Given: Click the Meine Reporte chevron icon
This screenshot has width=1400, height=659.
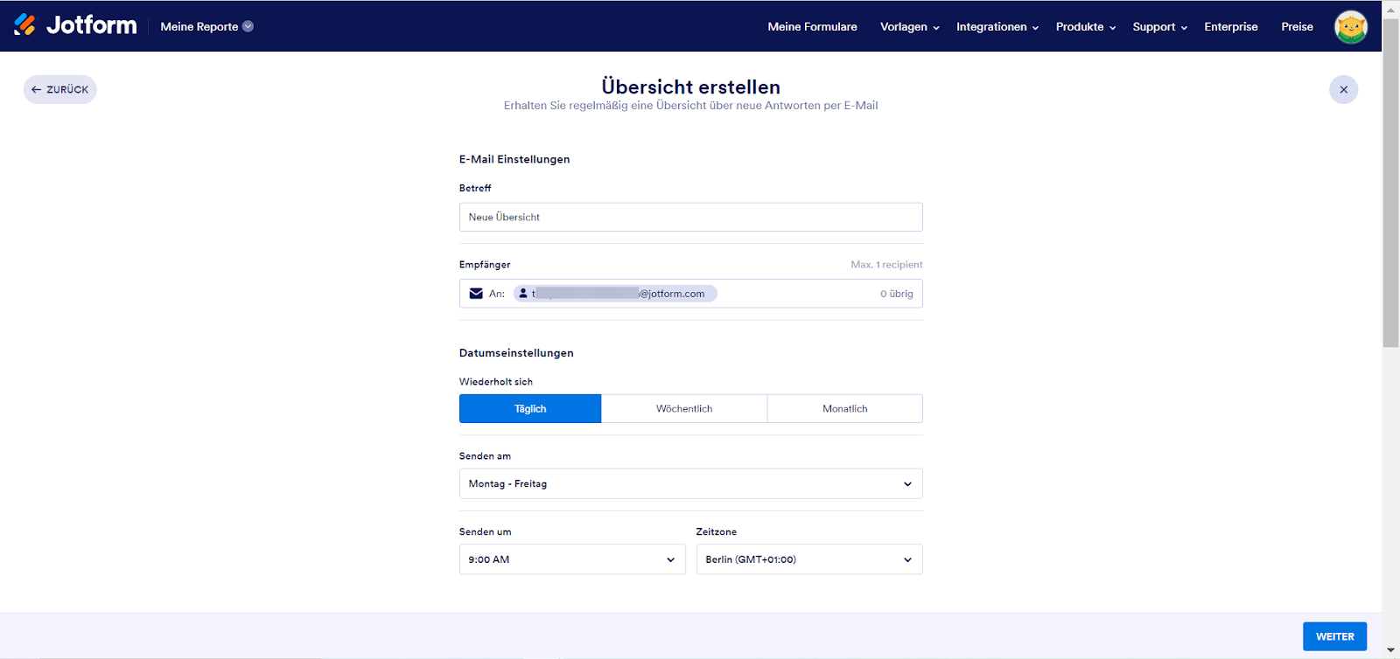Looking at the screenshot, I should click(248, 26).
